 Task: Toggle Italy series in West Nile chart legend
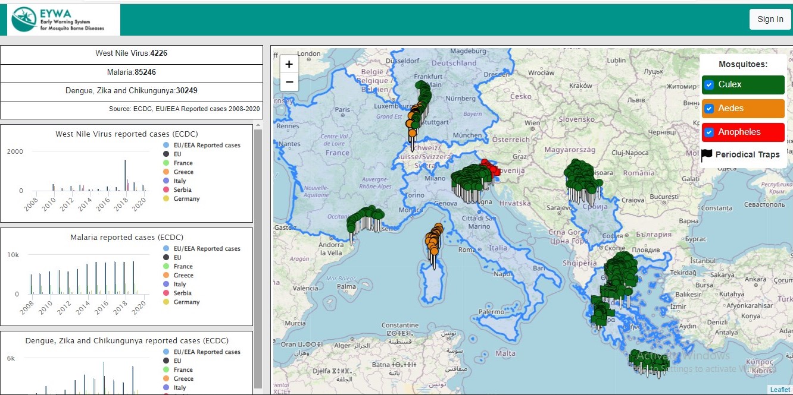pos(174,181)
